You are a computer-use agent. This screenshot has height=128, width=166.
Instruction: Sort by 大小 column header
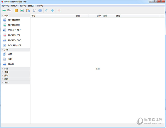tap(95, 16)
